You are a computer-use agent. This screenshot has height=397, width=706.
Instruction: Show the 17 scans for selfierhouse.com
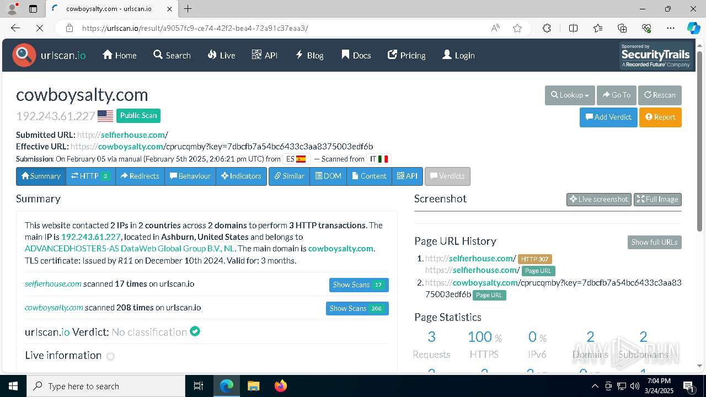click(359, 285)
